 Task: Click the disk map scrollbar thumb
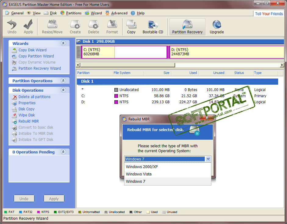[127, 65]
